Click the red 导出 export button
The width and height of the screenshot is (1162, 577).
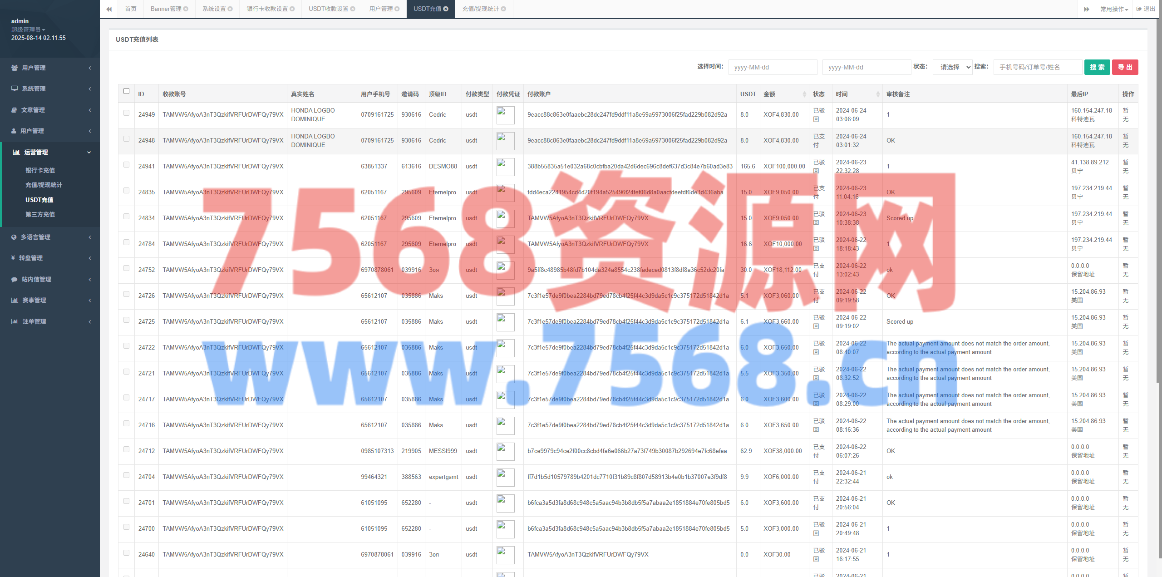coord(1124,67)
